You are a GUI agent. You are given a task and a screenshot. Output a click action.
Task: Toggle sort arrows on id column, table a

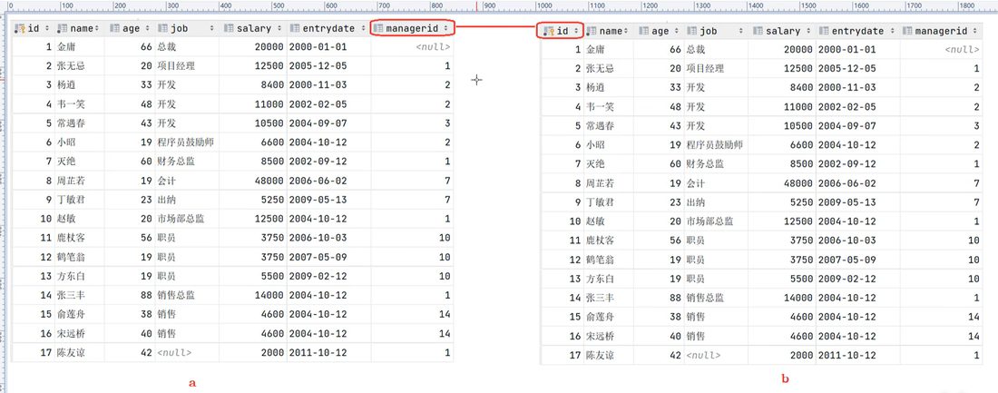pos(46,29)
